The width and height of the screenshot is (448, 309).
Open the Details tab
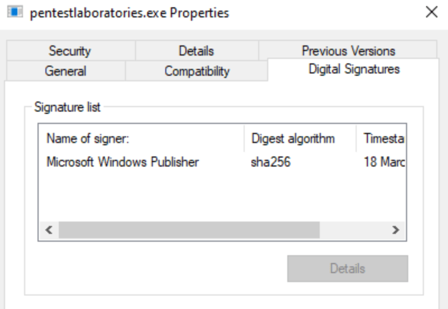(x=196, y=51)
